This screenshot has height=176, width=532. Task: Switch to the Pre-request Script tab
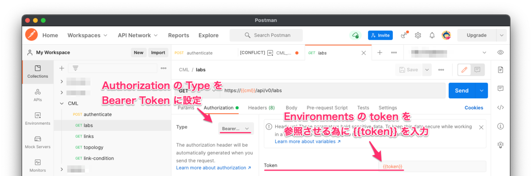pyautogui.click(x=327, y=107)
